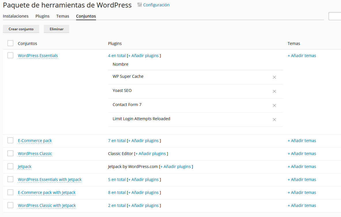Viewport: 341px width, 217px height.
Task: Expand the '8 en total' plugin list
Action: click(117, 193)
